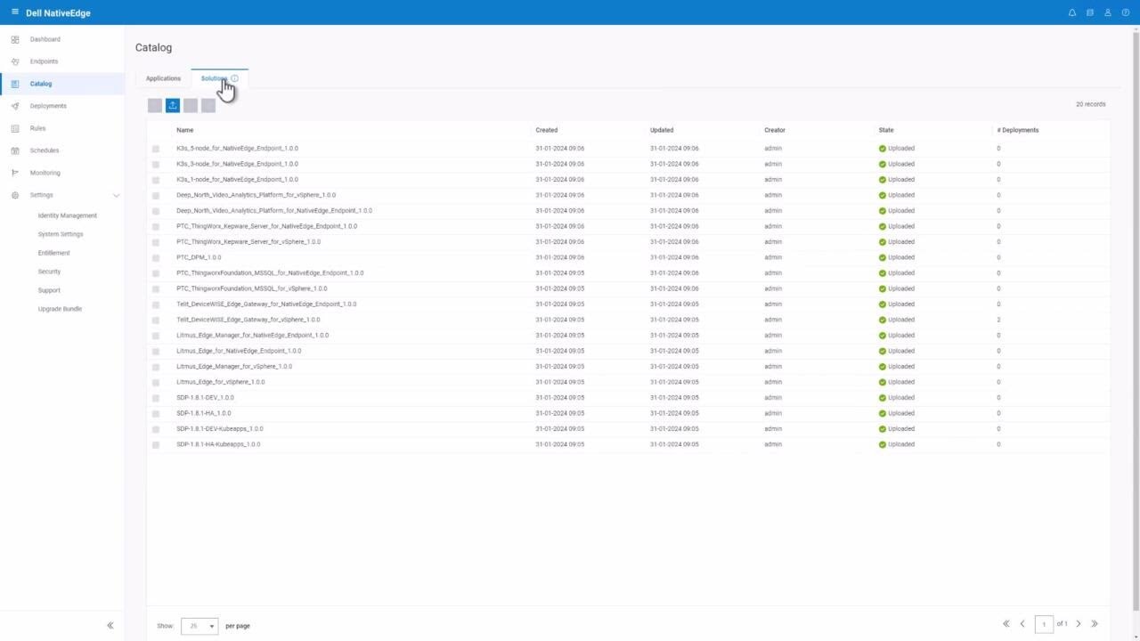Viewport: 1140px width, 641px height.
Task: Switch to the Applications tab
Action: click(163, 78)
